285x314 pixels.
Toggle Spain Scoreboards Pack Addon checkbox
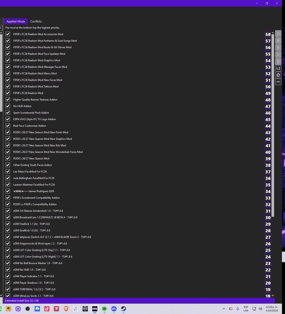[8, 113]
